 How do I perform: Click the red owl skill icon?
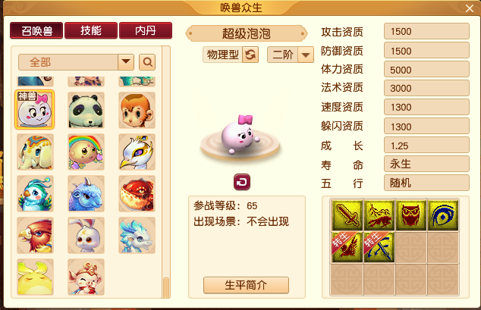click(410, 215)
